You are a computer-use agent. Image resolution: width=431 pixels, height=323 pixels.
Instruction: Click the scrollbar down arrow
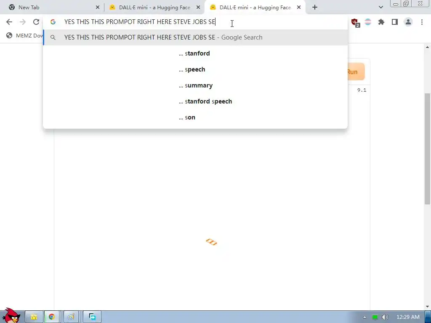[x=427, y=307]
